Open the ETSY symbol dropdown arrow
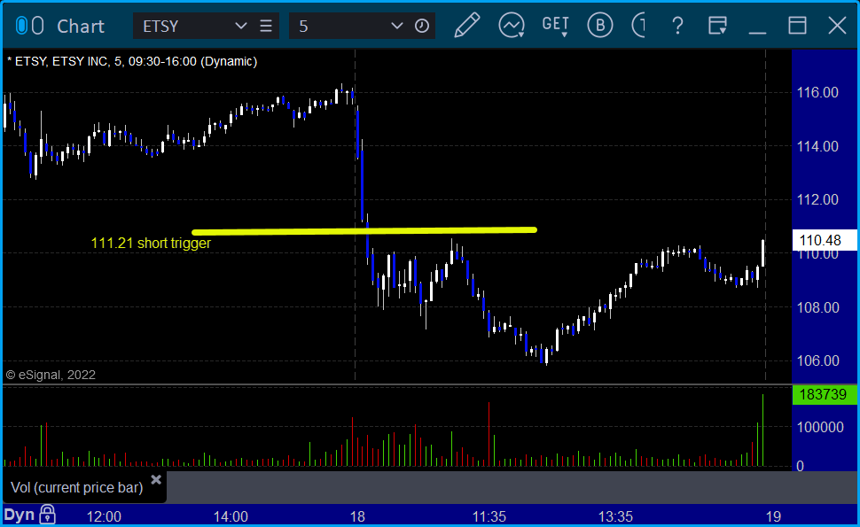Screen dimensions: 860x527 (x=240, y=26)
